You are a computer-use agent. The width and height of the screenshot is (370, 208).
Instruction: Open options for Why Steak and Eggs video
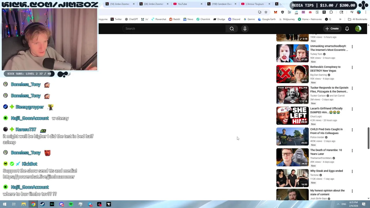[x=352, y=171]
